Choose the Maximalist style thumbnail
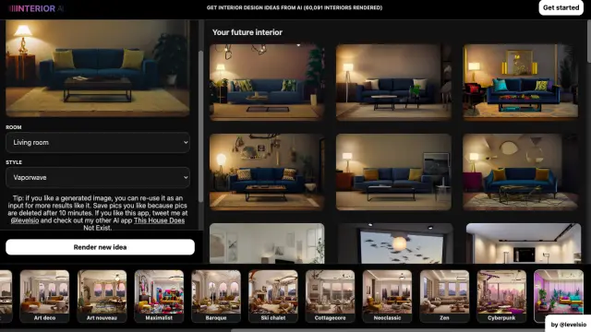 [159, 296]
